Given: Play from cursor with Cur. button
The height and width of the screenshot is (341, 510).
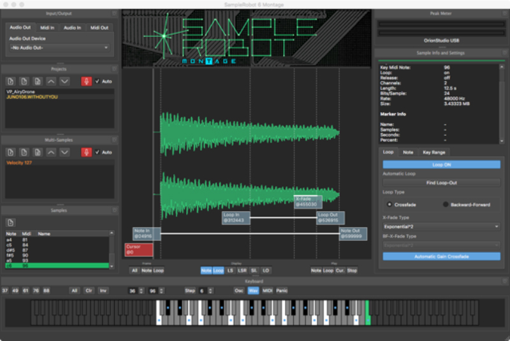Looking at the screenshot, I should [340, 270].
